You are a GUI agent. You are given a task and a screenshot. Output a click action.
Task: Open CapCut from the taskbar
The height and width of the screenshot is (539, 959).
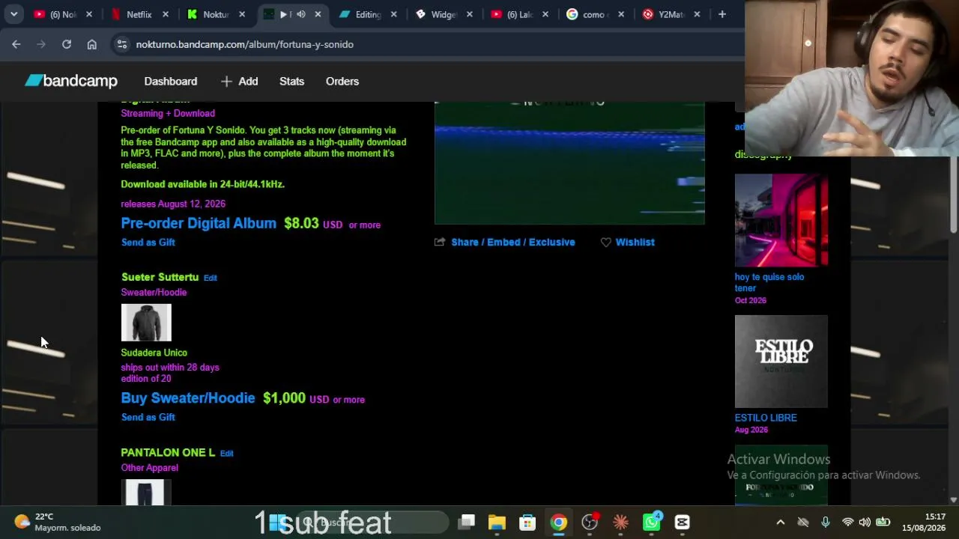click(x=682, y=522)
